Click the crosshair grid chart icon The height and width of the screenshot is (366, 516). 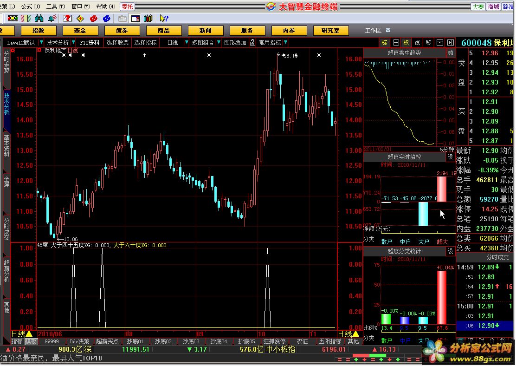click(396, 42)
